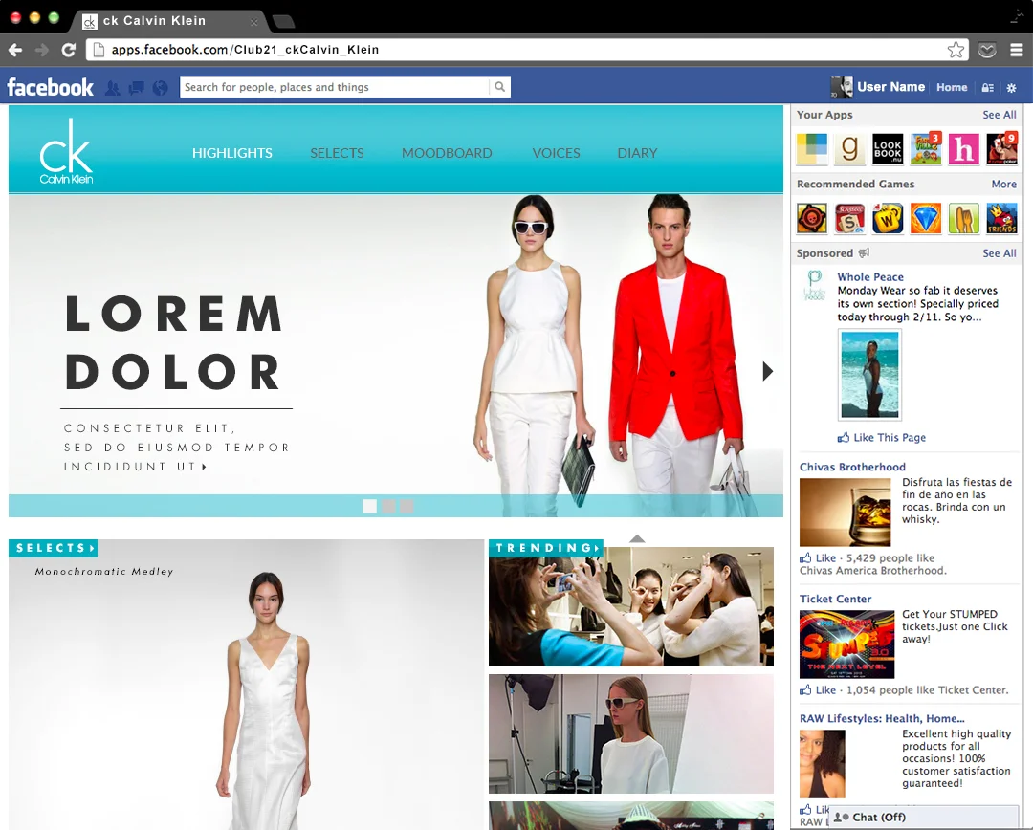Open the skull target game icon
The width and height of the screenshot is (1033, 830).
pyautogui.click(x=812, y=218)
